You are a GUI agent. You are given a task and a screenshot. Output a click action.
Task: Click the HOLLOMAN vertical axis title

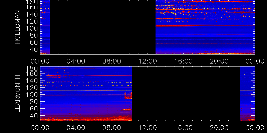[x=18, y=27]
